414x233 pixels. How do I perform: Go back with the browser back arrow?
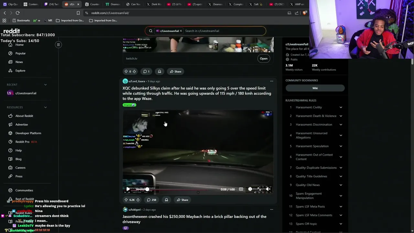(5, 13)
